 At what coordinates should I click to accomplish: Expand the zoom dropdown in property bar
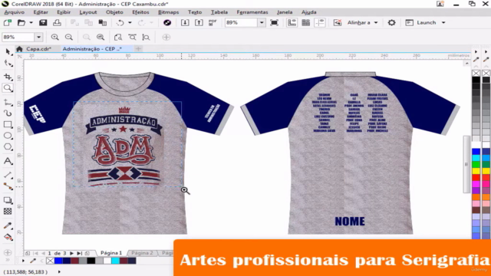pos(38,38)
